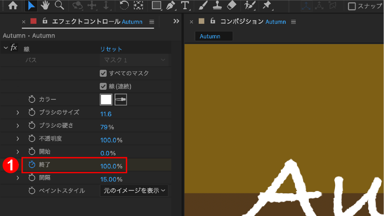Screen dimensions: 384x216
Task: Enable the スナップ checkbox
Action: click(352, 7)
